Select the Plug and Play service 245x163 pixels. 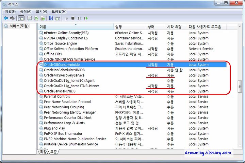132,128
